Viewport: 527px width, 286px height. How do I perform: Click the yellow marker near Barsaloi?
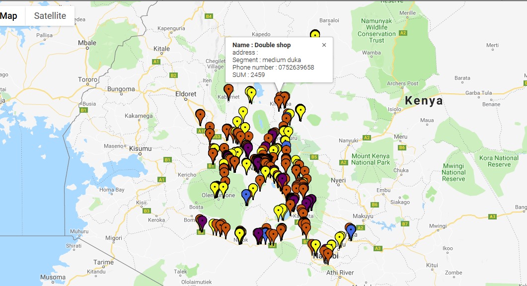coord(314,35)
